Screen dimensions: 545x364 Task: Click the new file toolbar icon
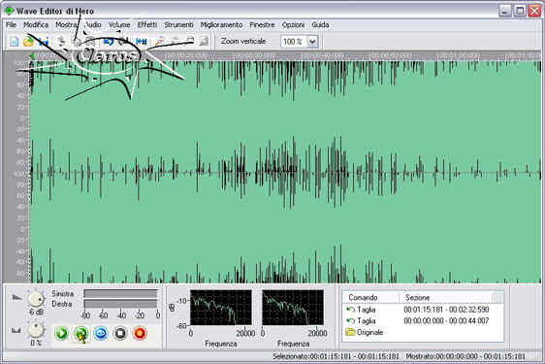point(14,42)
